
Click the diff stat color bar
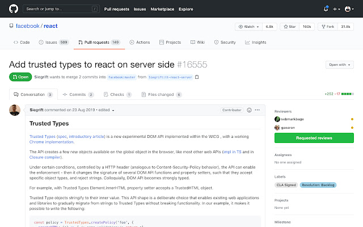[x=348, y=94]
